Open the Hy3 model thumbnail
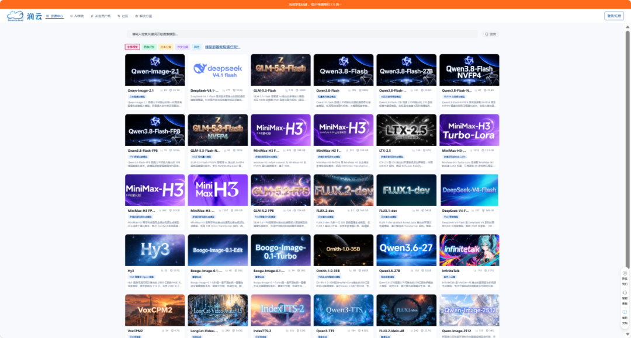 click(x=155, y=250)
